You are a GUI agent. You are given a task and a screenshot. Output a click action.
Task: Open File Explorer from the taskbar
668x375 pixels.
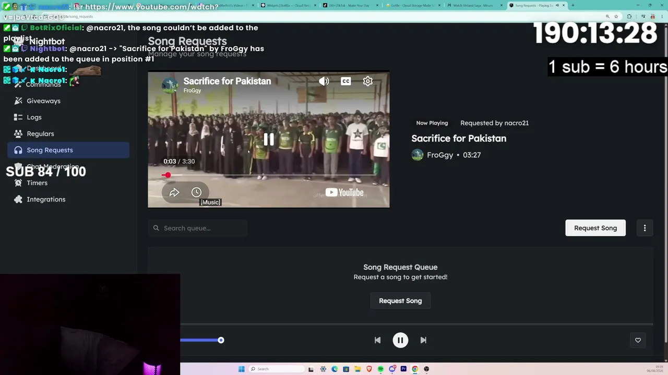(357, 369)
